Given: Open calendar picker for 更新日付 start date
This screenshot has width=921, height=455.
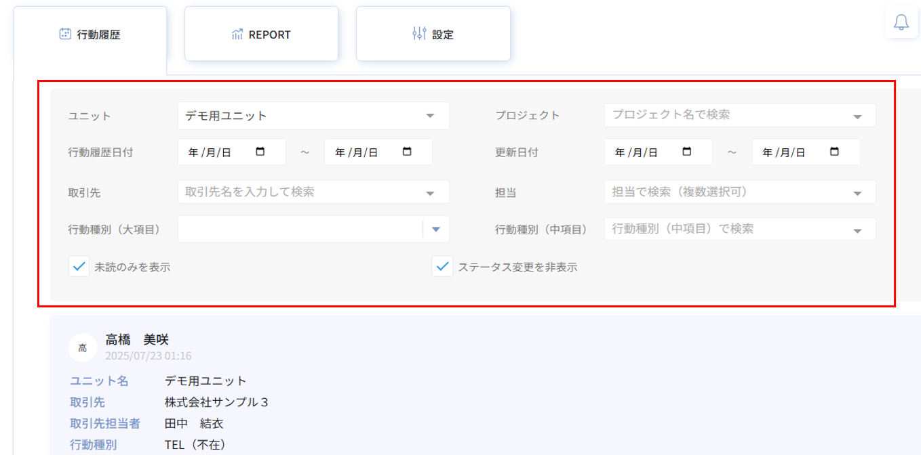Looking at the screenshot, I should (x=687, y=152).
